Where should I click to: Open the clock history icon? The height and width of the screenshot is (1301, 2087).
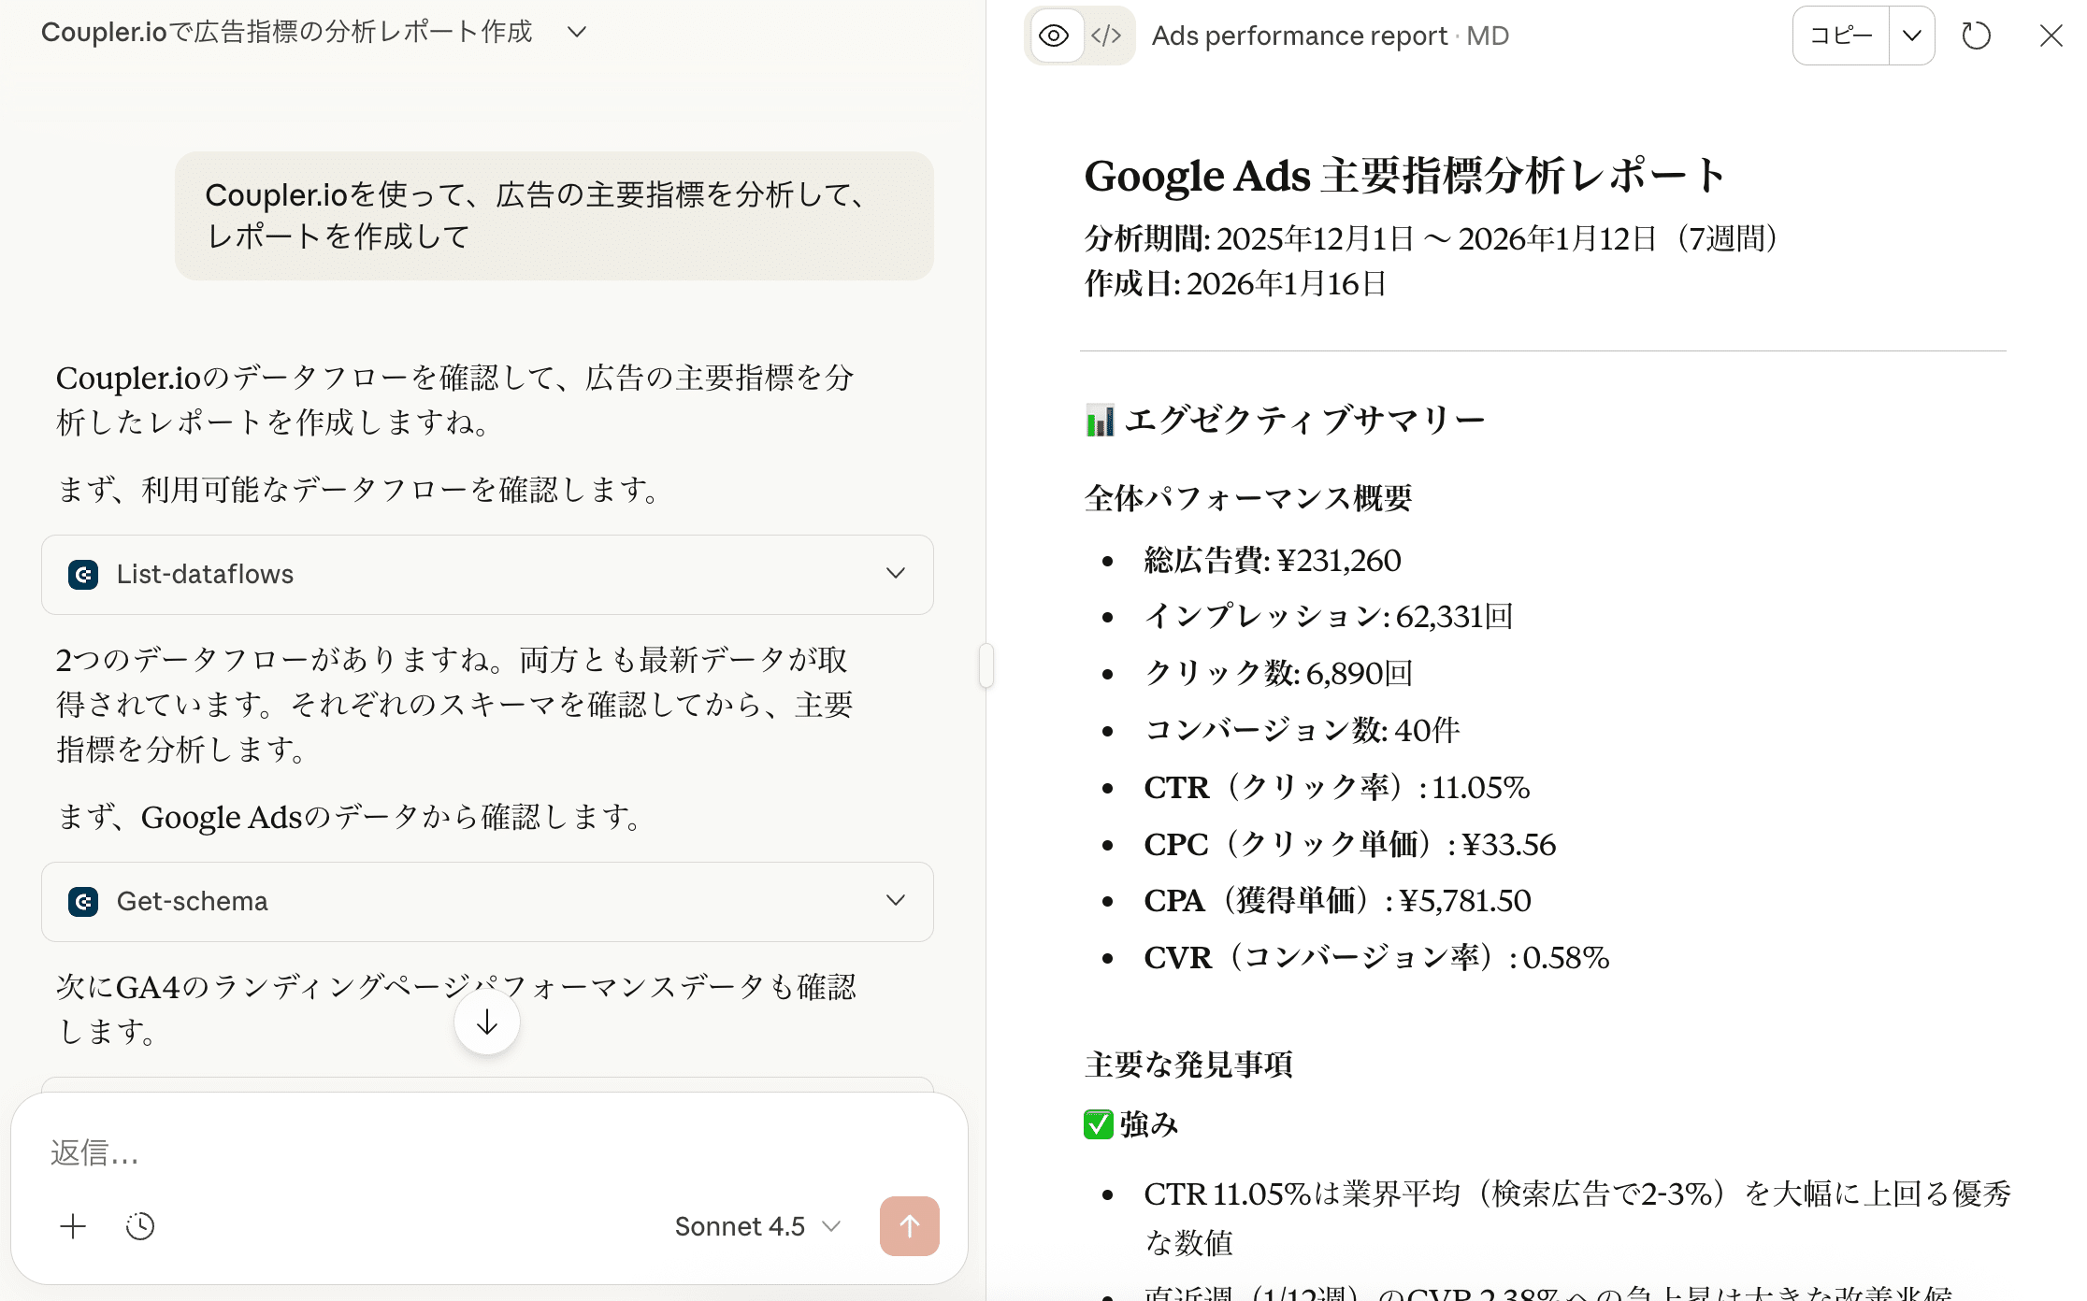(x=140, y=1226)
